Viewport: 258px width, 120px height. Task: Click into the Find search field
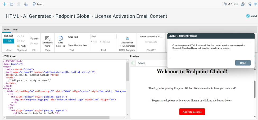[103, 37]
